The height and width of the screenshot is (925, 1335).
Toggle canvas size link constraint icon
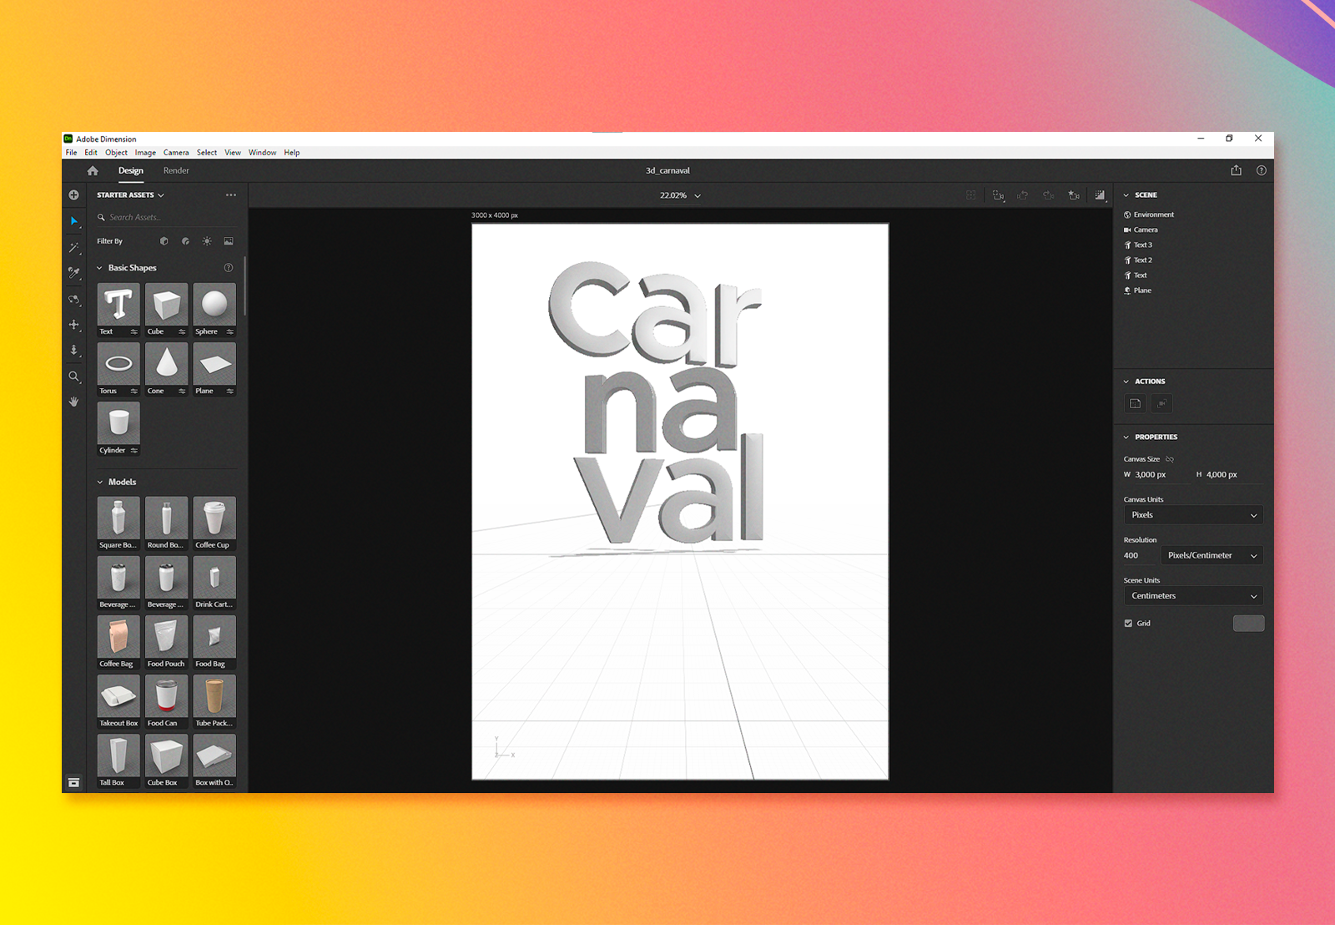pyautogui.click(x=1170, y=459)
